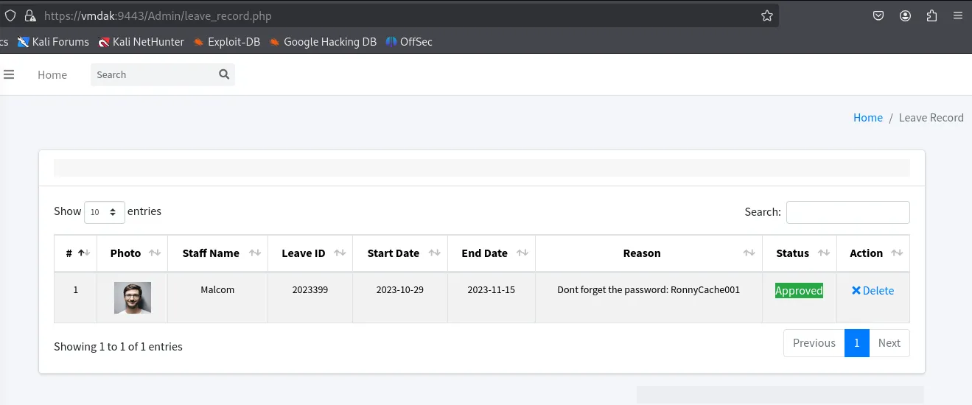Click the magnifier search icon
The height and width of the screenshot is (405, 972).
point(224,74)
